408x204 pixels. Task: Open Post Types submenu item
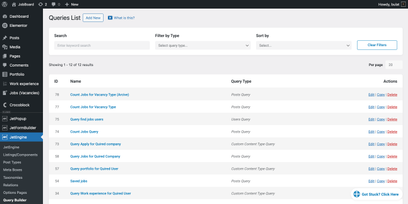[x=12, y=162]
